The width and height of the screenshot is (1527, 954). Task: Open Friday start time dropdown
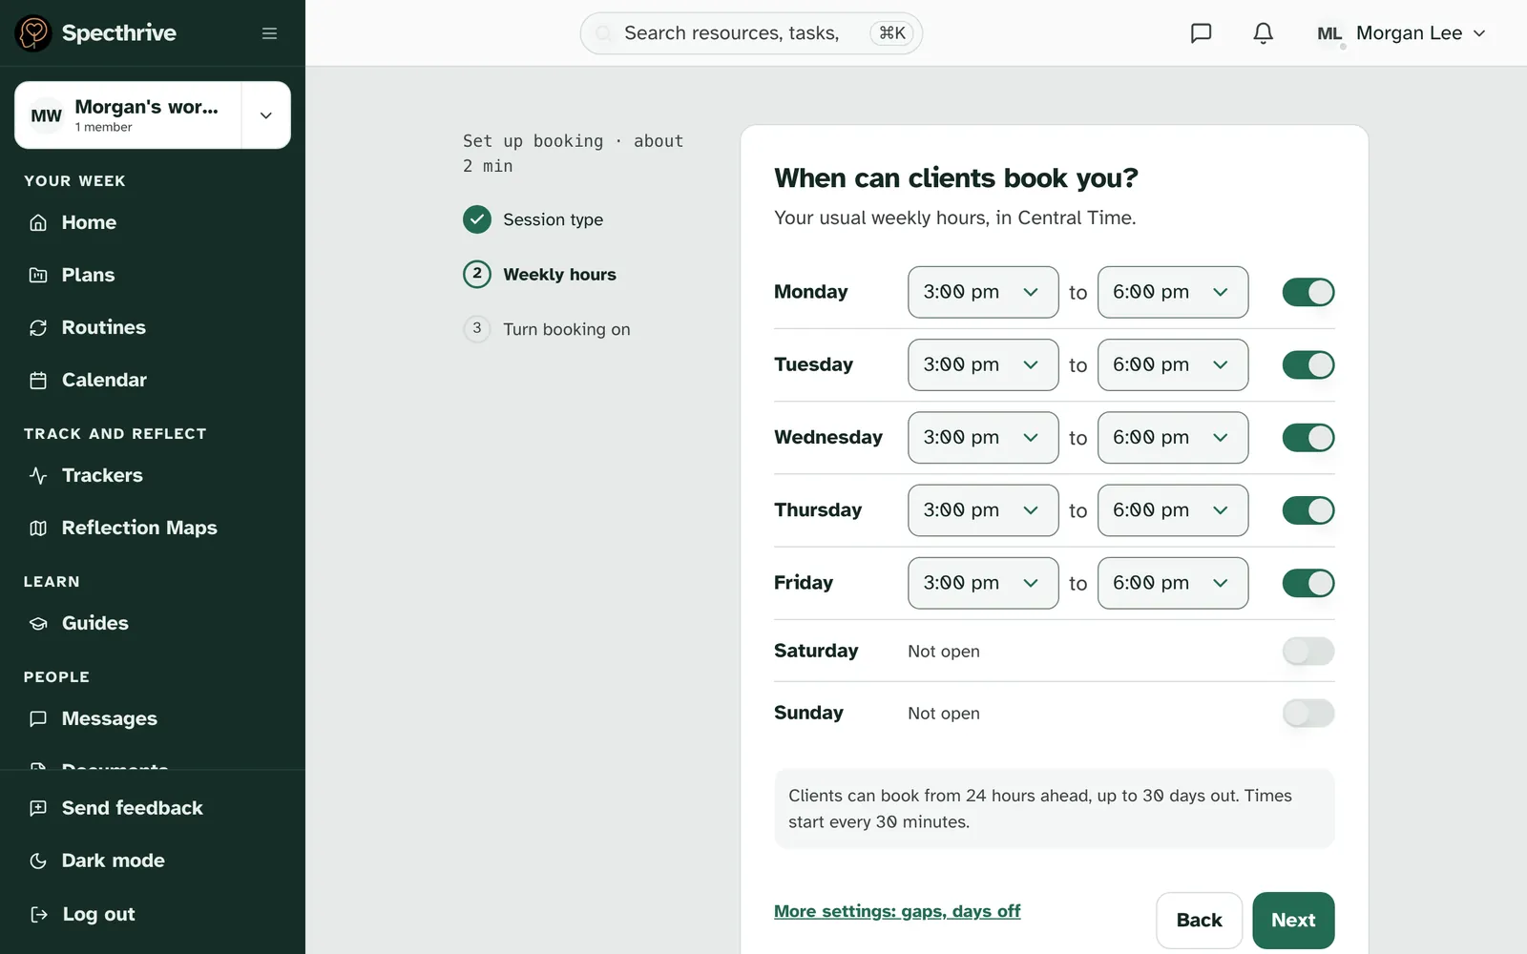(983, 582)
